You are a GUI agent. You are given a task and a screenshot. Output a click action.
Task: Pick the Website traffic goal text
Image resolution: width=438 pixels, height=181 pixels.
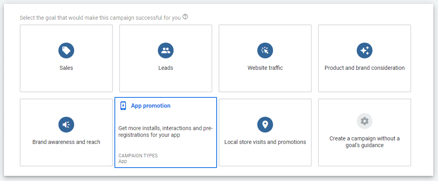[265, 68]
